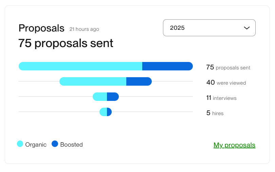
Task: Click boosted segment of interviews bar
Action: click(x=113, y=97)
